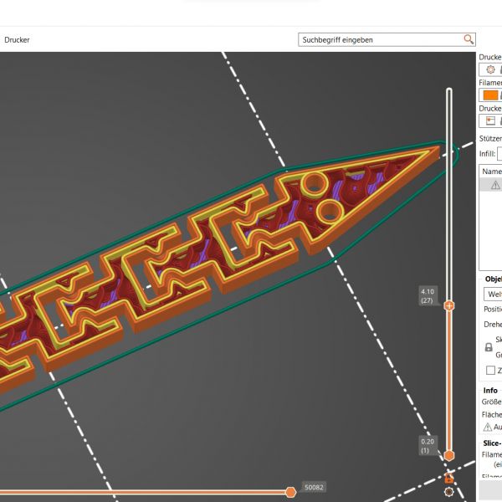Click horizontal moves slider thumb at 50082
Image resolution: width=502 pixels, height=502 pixels.
[x=290, y=492]
